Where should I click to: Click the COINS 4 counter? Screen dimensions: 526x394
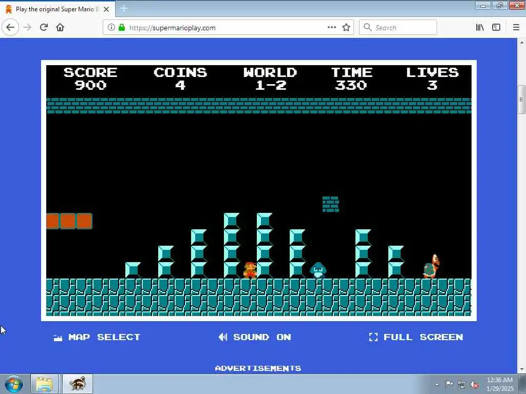[180, 78]
